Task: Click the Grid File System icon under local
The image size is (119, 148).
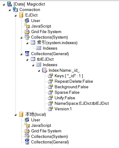Action: [27, 131]
